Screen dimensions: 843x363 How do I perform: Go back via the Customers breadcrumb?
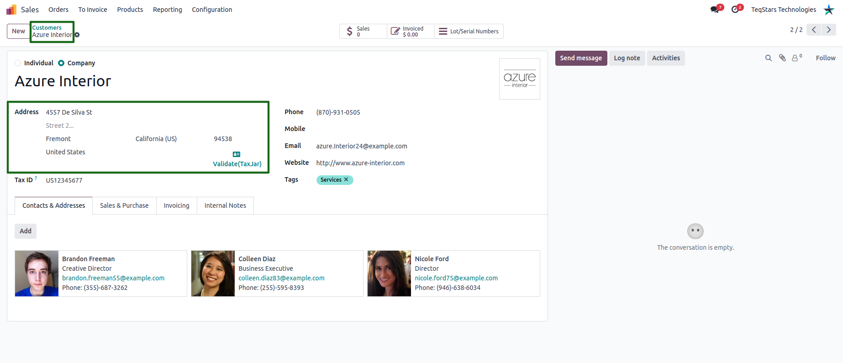coord(47,28)
